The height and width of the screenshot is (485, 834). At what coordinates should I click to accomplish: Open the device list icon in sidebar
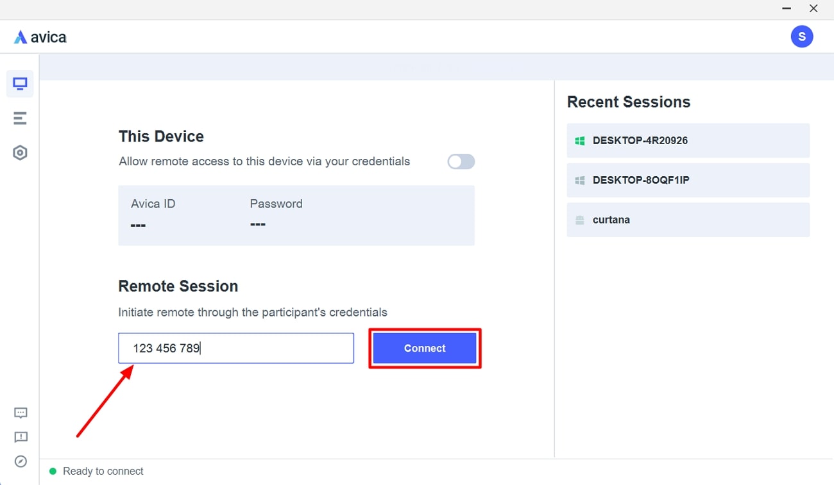[20, 118]
